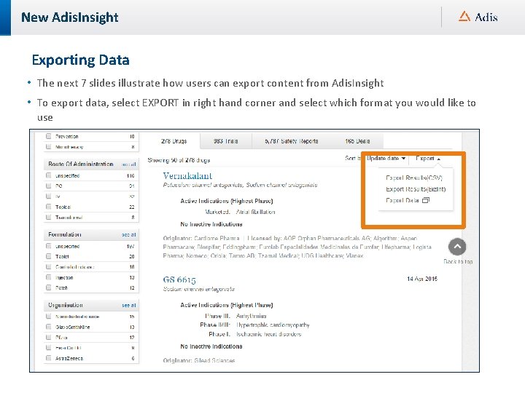Tick the AstraZeneca organisation checkbox

point(49,358)
